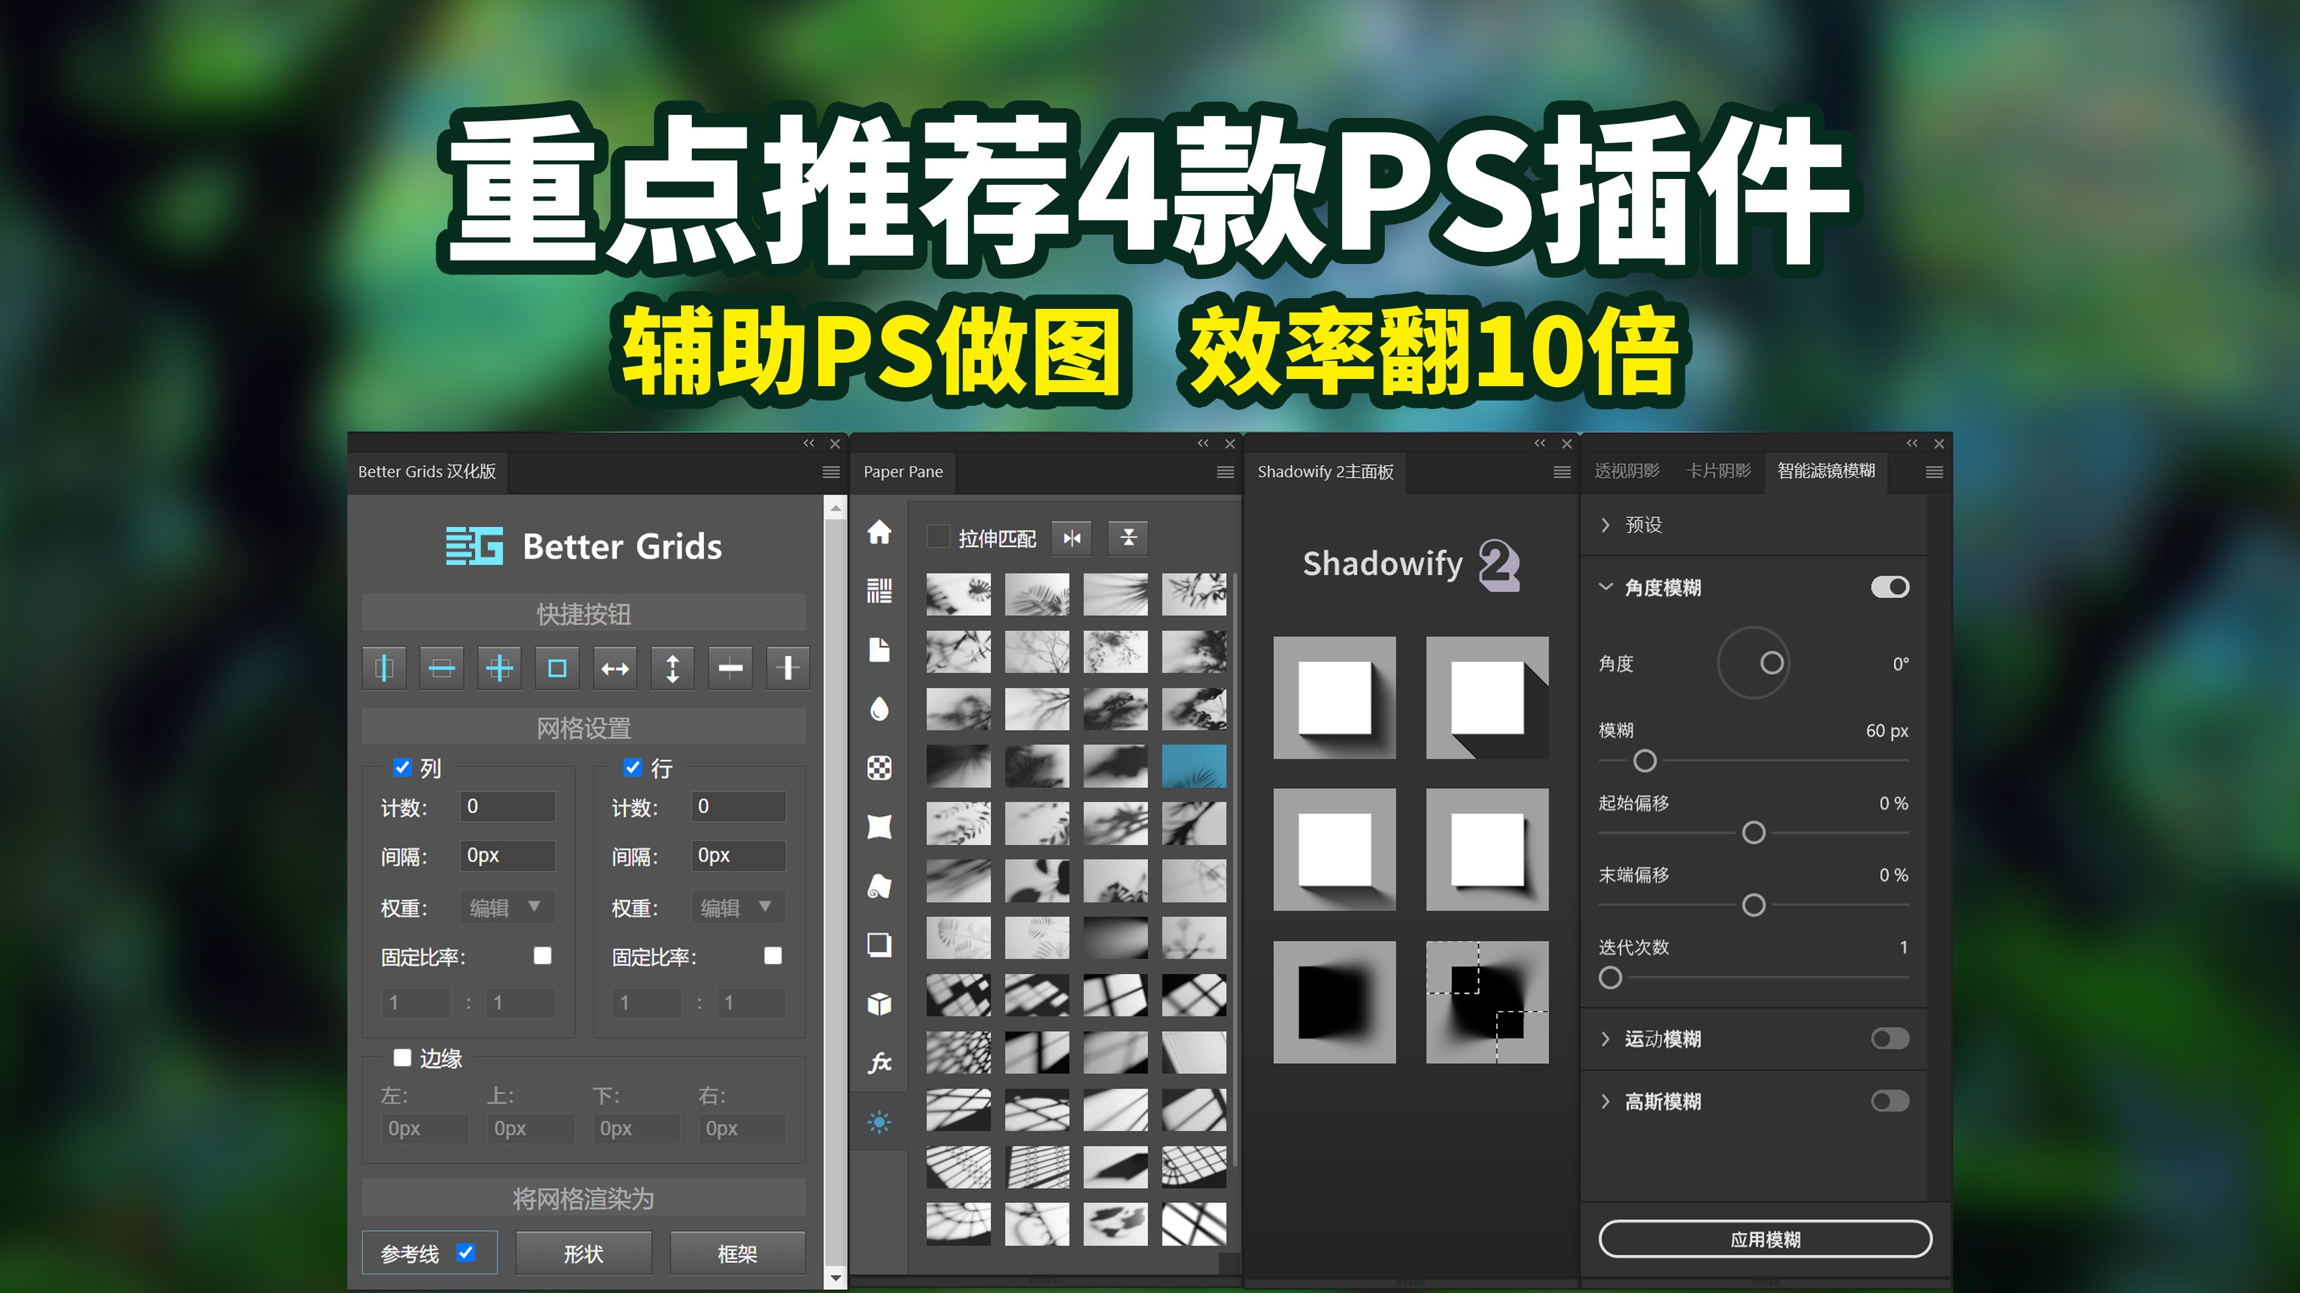Click the vertical line quick button

click(788, 667)
